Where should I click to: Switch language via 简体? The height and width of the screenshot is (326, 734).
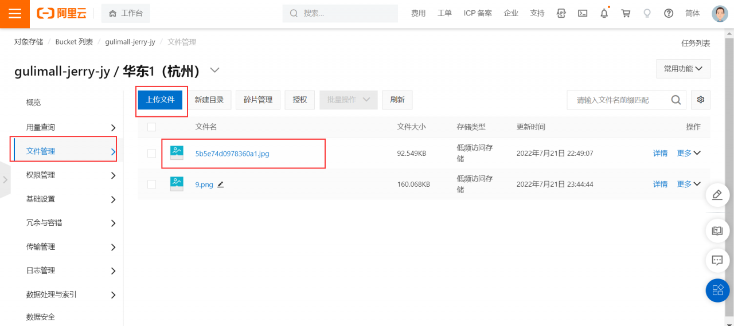coord(693,13)
